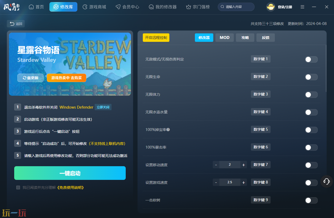
Task: Toggle 无限生命 switch
Action: 311,77
